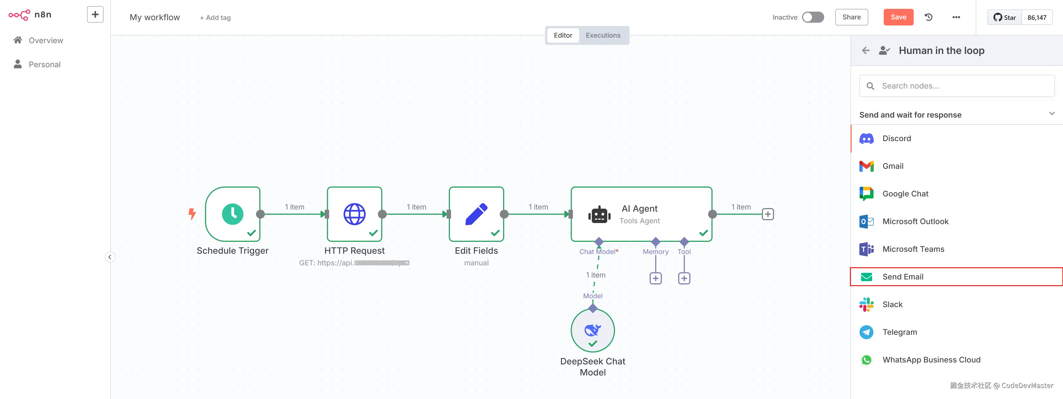
Task: Click the Share button
Action: (x=851, y=17)
